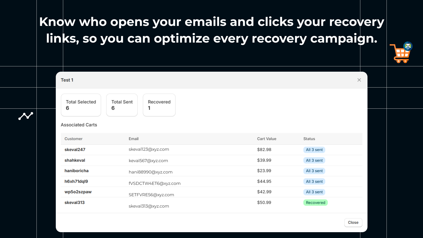
Task: Click cart value $42.99
Action: [x=264, y=192]
